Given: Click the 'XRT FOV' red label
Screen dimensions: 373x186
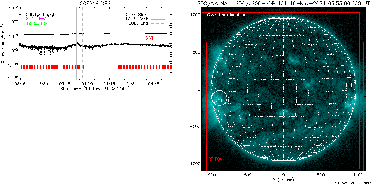Looking at the screenshot, I should click(214, 159).
